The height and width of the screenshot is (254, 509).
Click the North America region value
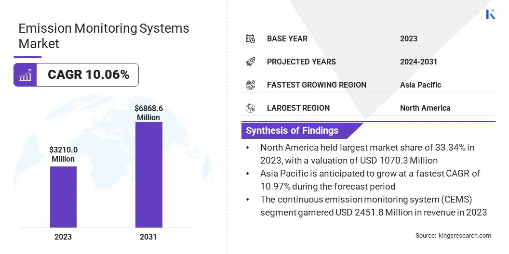point(425,108)
